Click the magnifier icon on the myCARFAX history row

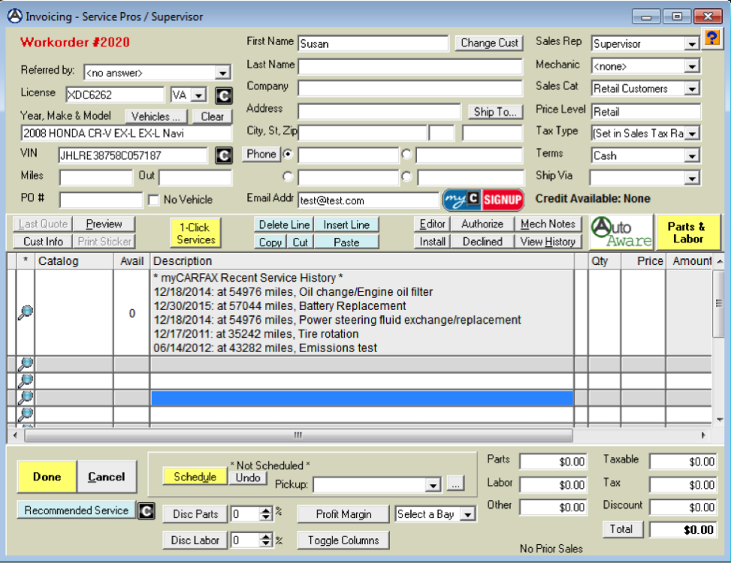click(x=26, y=312)
